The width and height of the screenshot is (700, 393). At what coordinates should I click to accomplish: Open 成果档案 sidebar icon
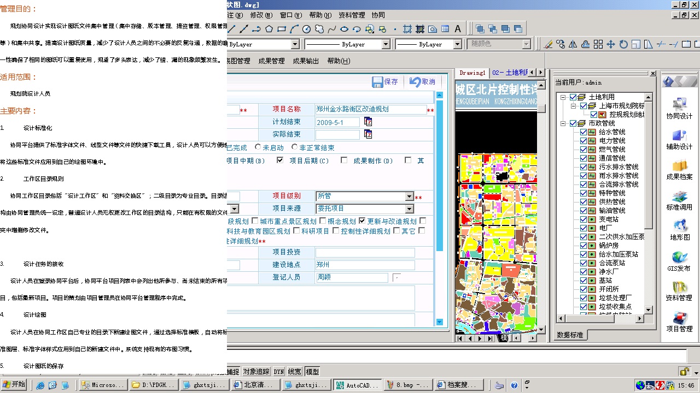[x=679, y=170]
